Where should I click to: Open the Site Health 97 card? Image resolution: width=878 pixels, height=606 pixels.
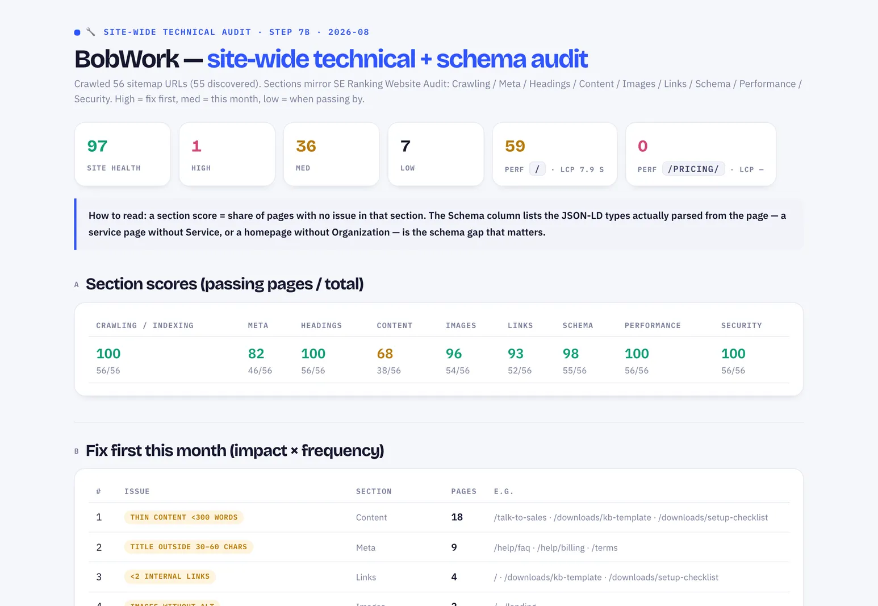(123, 154)
